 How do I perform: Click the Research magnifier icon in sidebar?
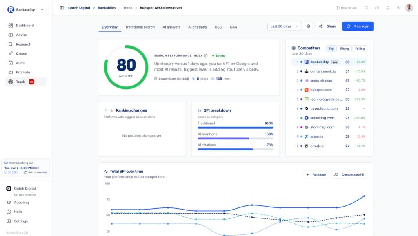pyautogui.click(x=10, y=44)
